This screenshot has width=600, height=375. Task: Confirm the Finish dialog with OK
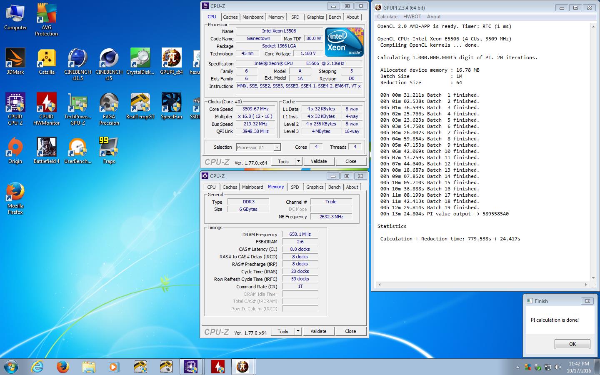572,344
